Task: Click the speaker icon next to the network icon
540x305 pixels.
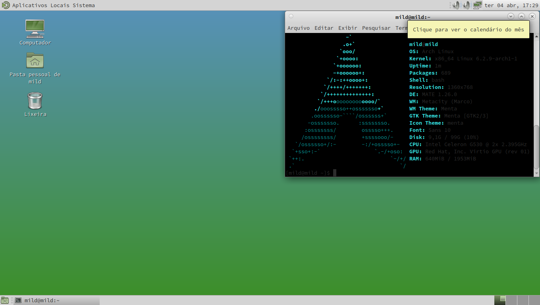Action: [x=467, y=5]
